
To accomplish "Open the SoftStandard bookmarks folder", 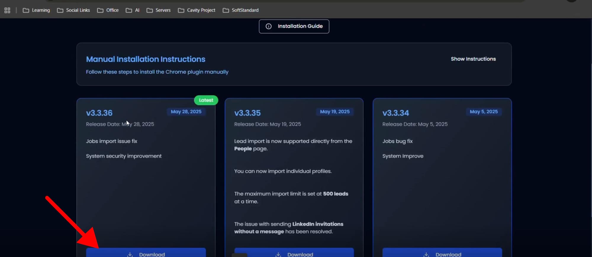I will pyautogui.click(x=241, y=10).
